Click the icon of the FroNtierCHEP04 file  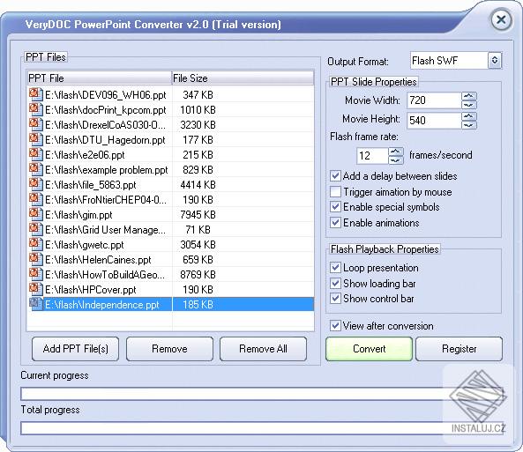pos(35,200)
